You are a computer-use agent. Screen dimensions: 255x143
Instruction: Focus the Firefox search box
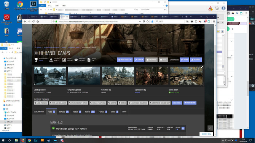170,21
